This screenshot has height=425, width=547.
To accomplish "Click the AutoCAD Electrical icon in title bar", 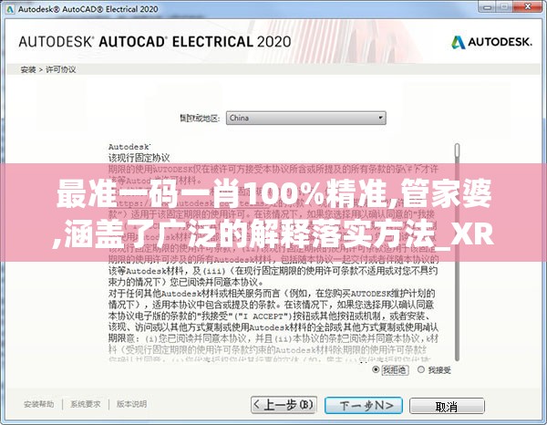I will 10,9.
